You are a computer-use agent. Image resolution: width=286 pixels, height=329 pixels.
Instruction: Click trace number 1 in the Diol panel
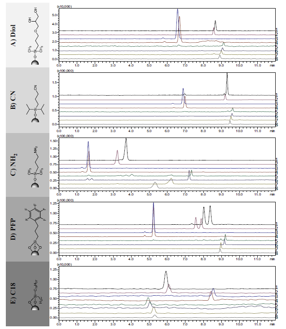point(277,30)
